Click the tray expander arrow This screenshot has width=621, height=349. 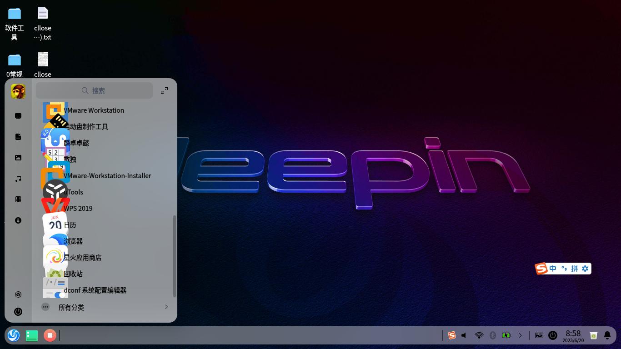(x=521, y=335)
